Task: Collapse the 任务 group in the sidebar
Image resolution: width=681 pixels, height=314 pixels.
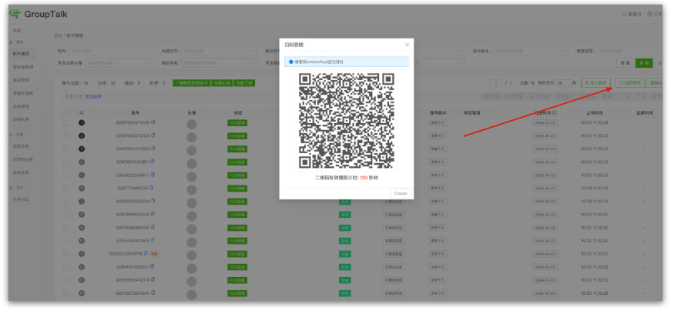Action: pos(16,135)
